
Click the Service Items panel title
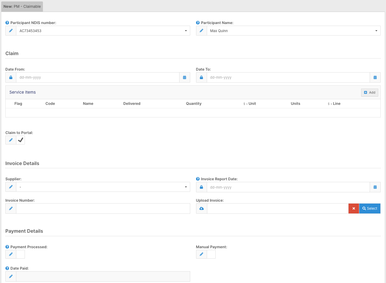click(x=22, y=92)
